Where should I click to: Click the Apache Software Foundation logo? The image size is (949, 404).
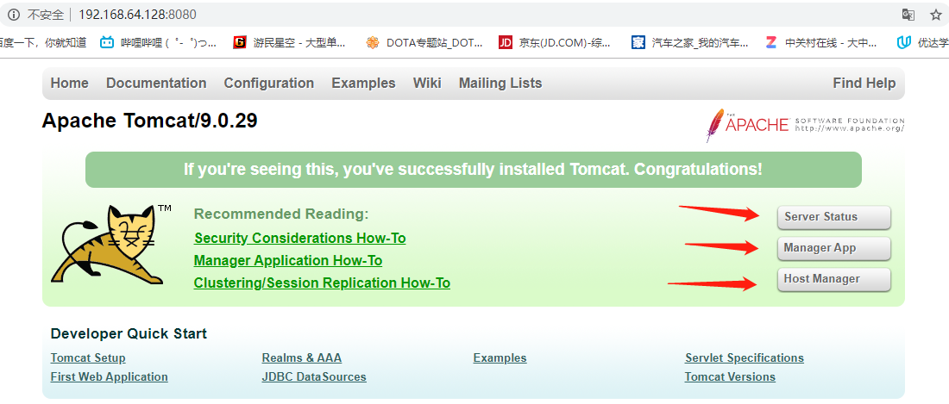click(804, 125)
